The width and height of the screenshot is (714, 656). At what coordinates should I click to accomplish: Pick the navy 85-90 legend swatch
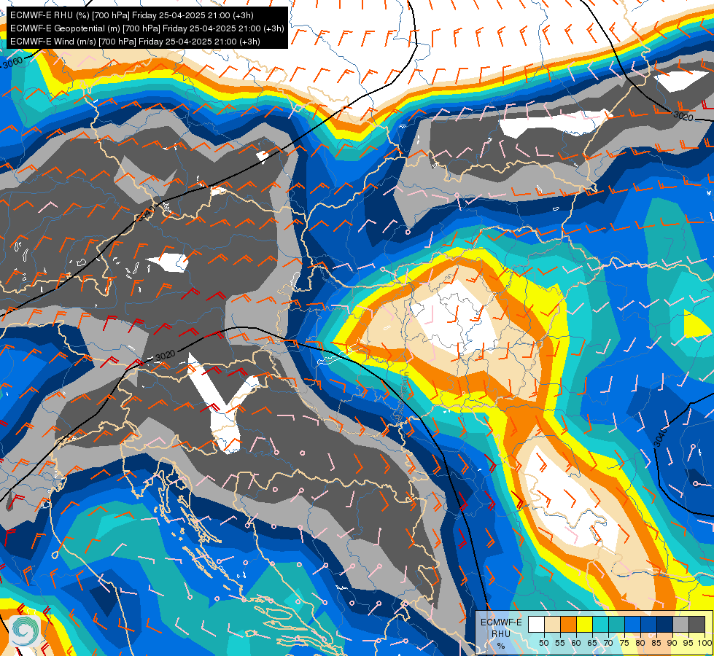coord(664,624)
